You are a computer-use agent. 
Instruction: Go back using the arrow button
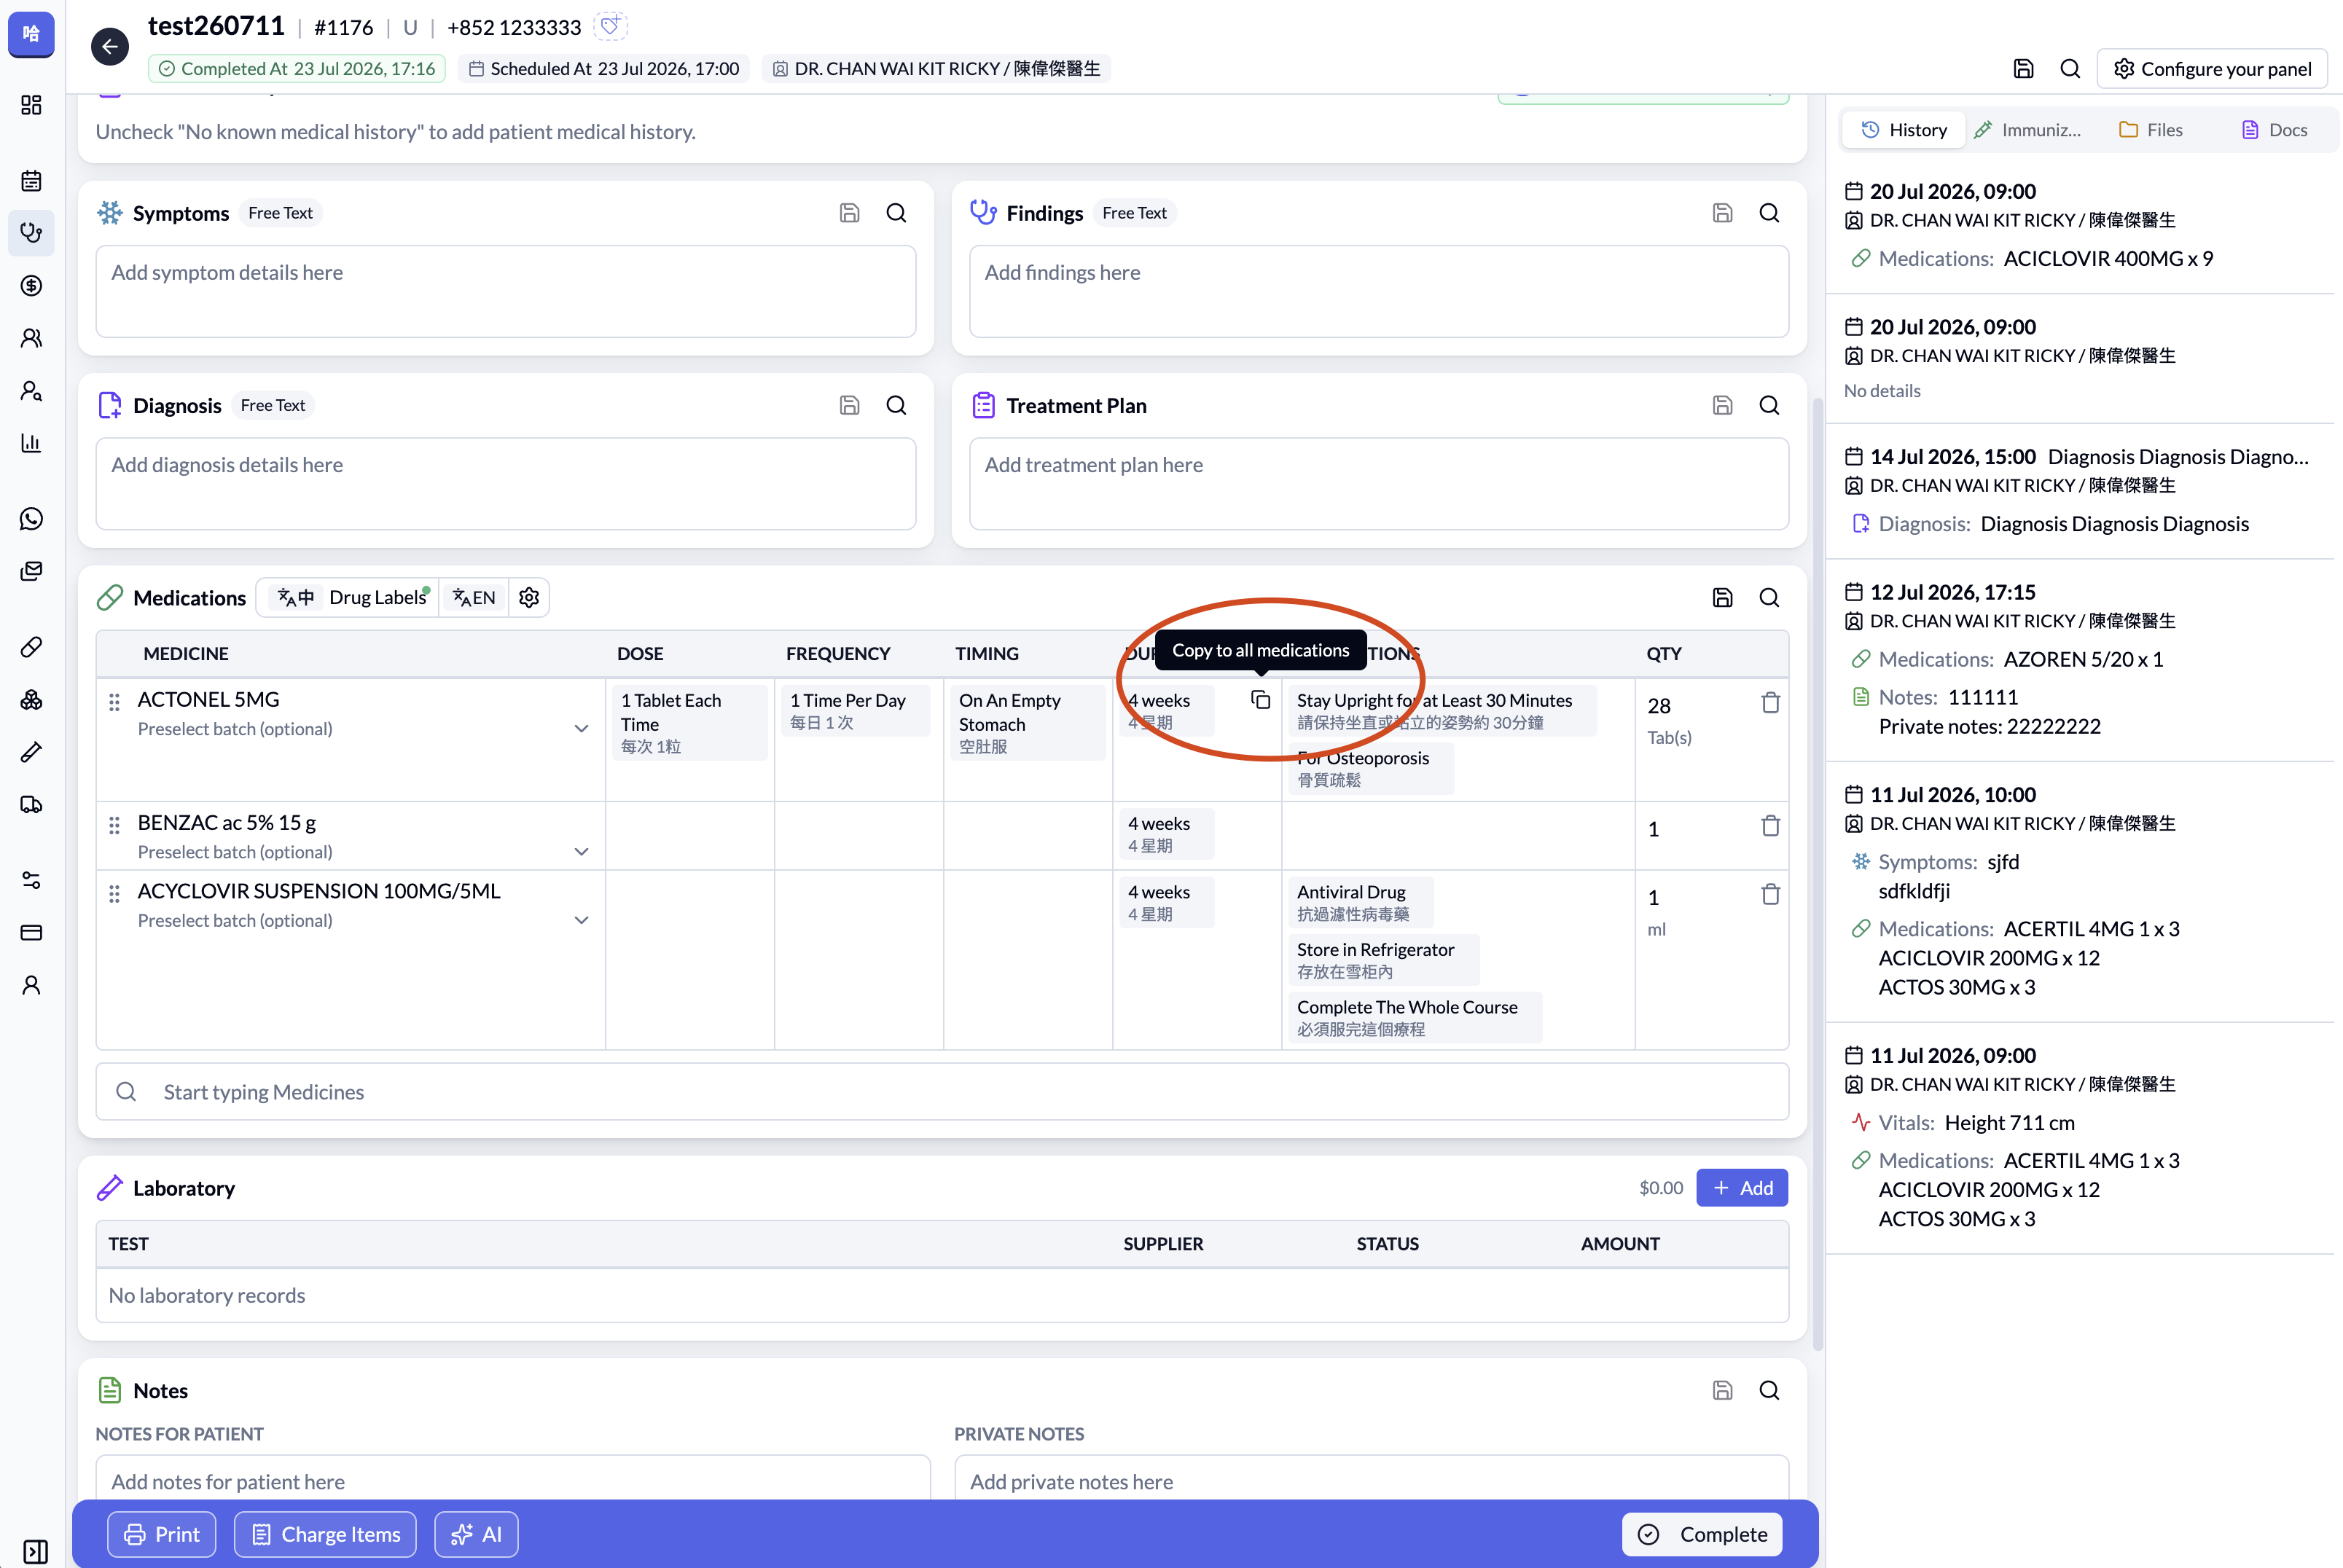109,47
